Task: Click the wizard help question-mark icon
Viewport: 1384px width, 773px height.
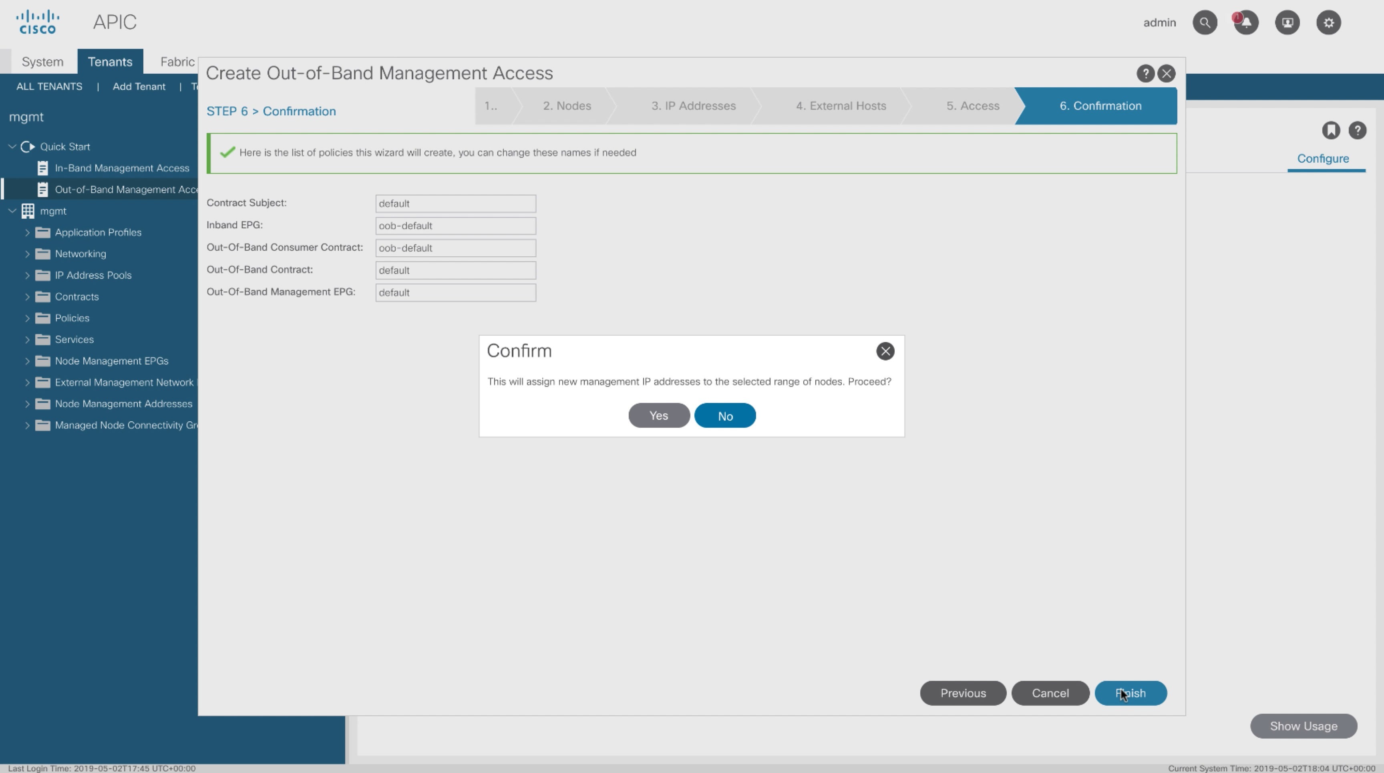Action: coord(1145,74)
